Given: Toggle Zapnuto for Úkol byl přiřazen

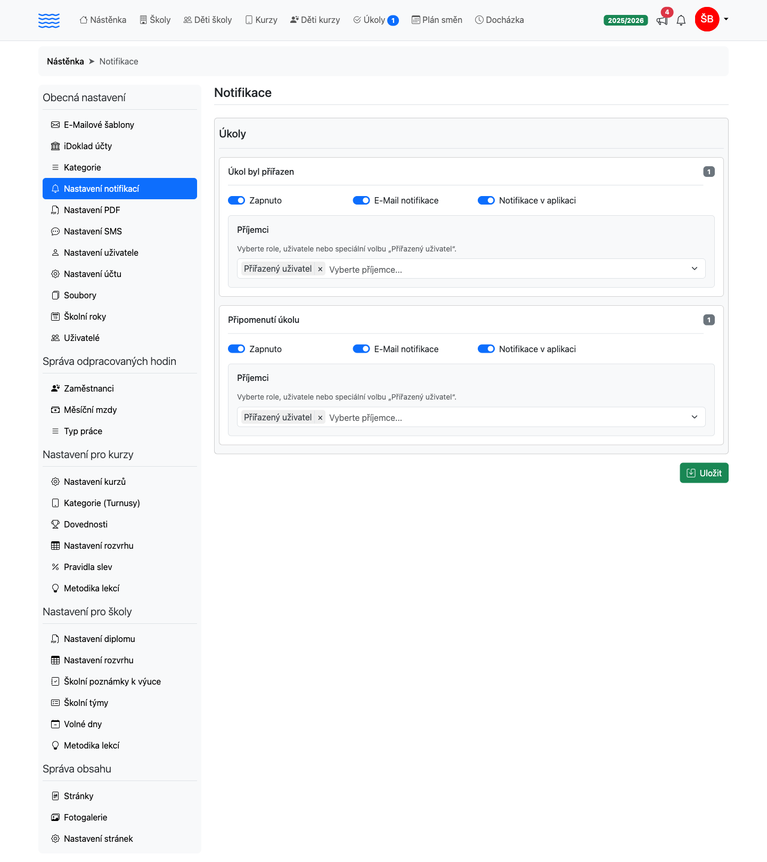Looking at the screenshot, I should pos(236,200).
